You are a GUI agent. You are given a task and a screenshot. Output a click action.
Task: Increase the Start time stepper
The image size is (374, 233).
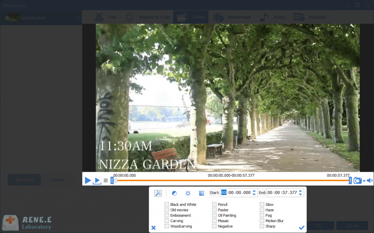[x=255, y=191]
